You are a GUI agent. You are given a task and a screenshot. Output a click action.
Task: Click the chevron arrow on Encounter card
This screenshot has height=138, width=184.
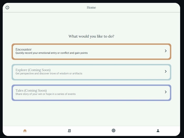pyautogui.click(x=166, y=51)
